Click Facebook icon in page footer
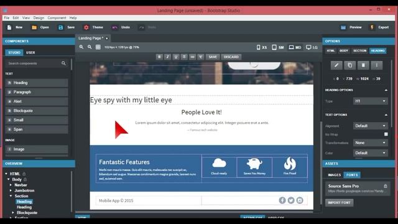Viewport: 398px width, 224px height. point(282,200)
